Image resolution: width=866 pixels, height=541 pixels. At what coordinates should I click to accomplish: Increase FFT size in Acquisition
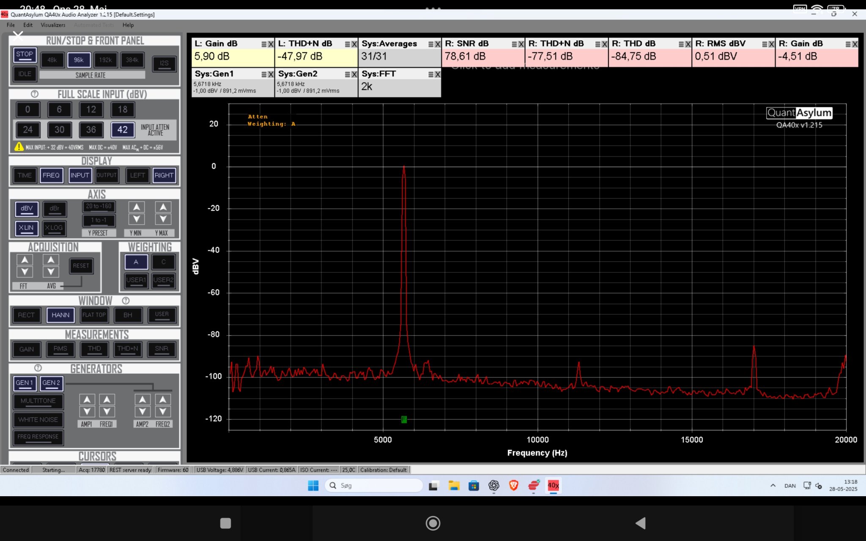tap(25, 260)
